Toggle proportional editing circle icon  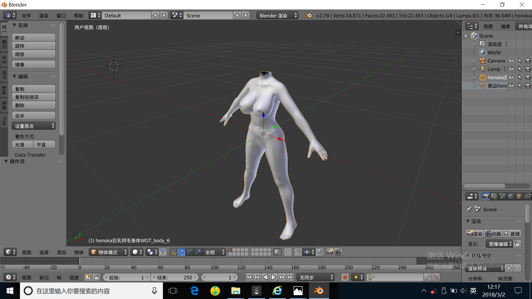tap(288, 252)
